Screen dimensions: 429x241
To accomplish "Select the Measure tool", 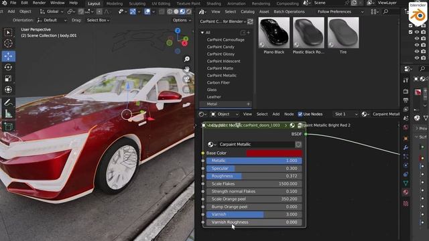I will coord(8,114).
